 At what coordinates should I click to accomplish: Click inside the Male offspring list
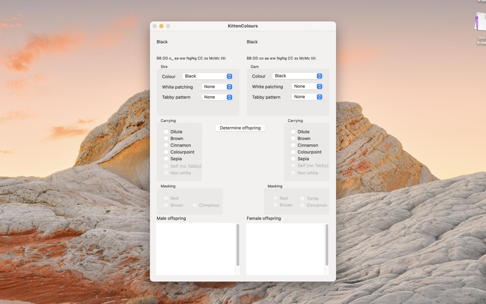(196, 249)
